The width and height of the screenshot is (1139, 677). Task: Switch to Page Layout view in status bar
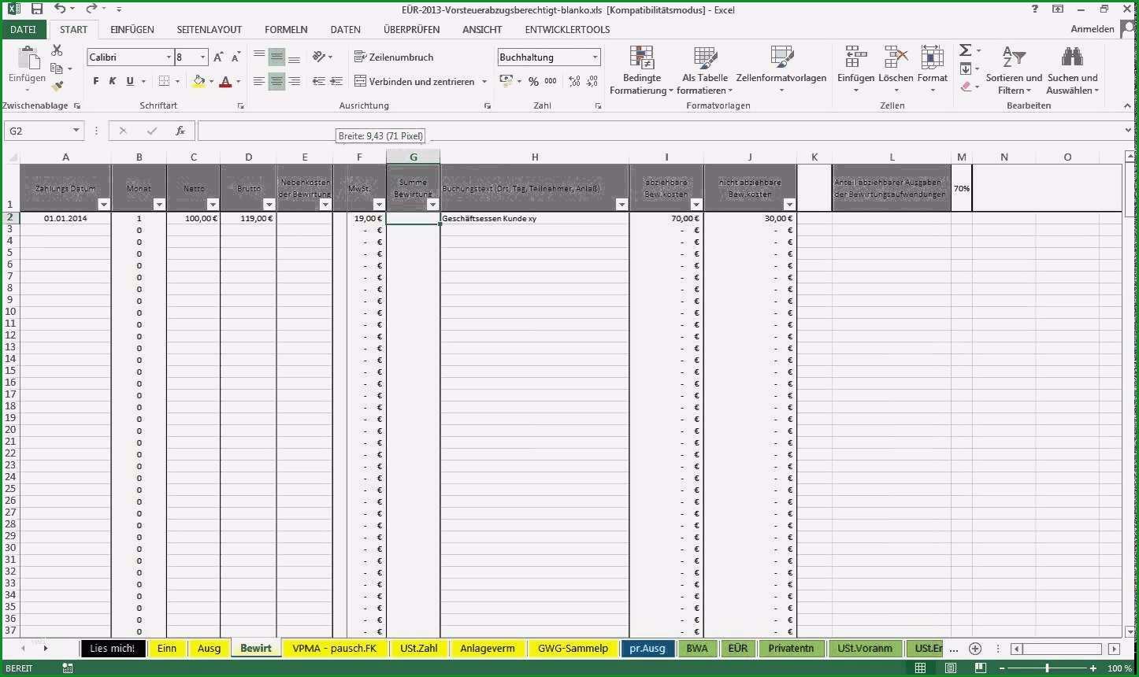pos(951,668)
